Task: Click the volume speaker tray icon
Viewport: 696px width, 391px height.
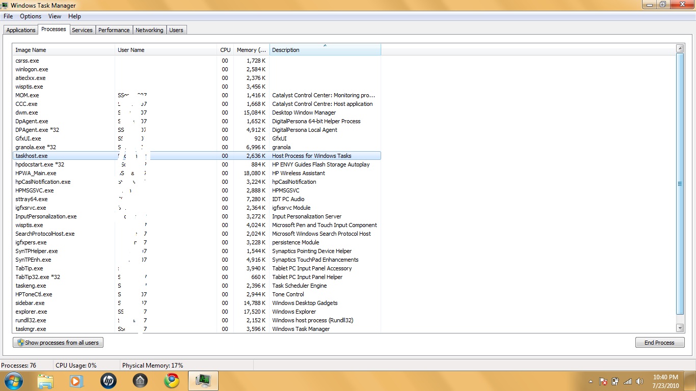Action: coord(639,381)
